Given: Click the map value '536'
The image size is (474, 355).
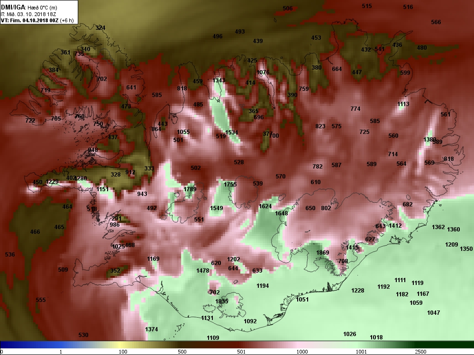Looking at the screenshot, I should pos(9,255).
